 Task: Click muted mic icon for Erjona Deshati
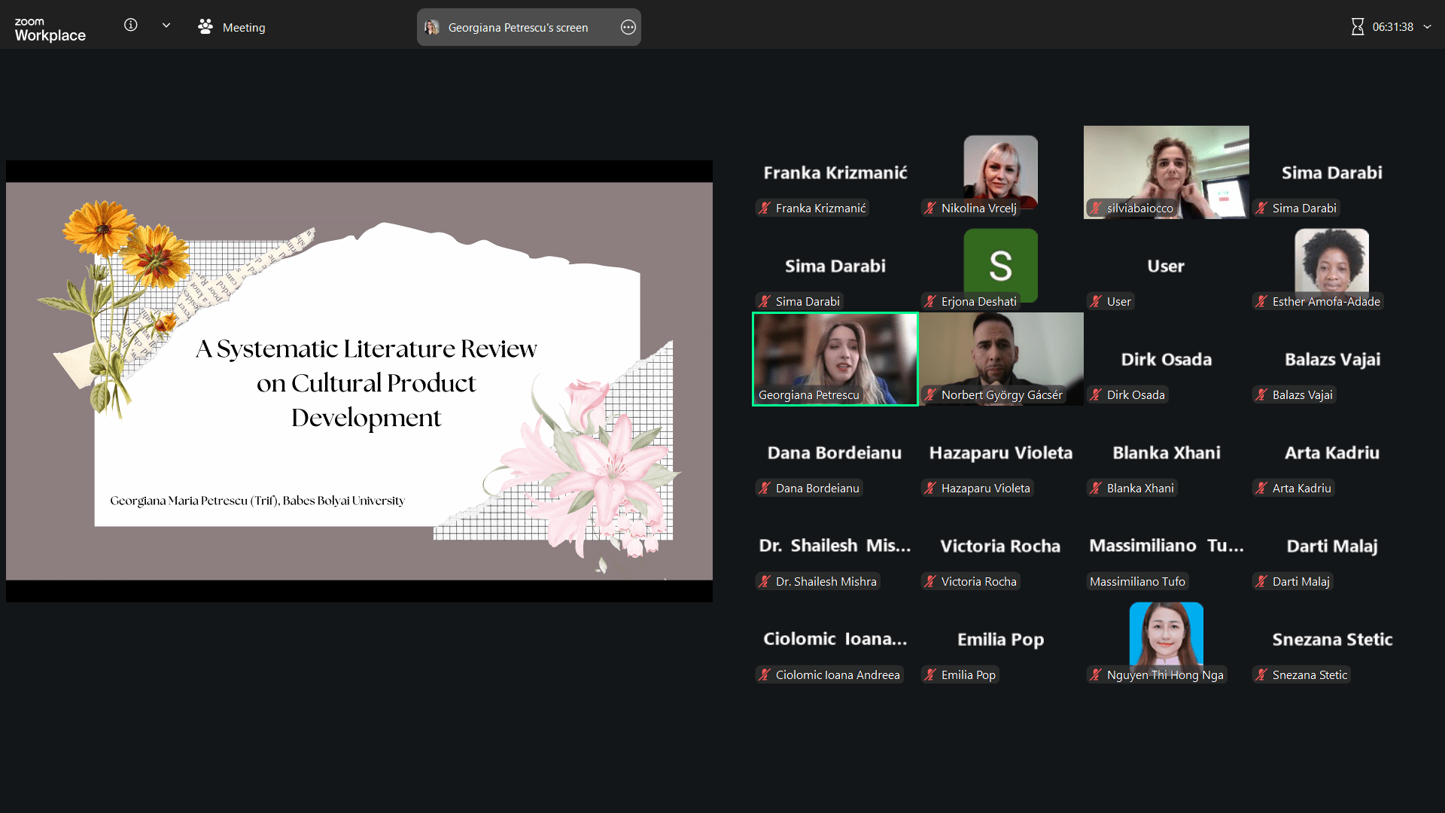coord(930,302)
